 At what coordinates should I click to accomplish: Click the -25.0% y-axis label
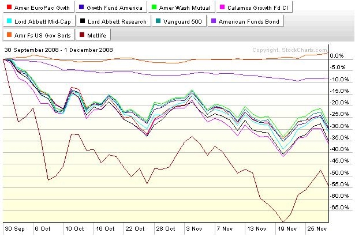pyautogui.click(x=339, y=114)
